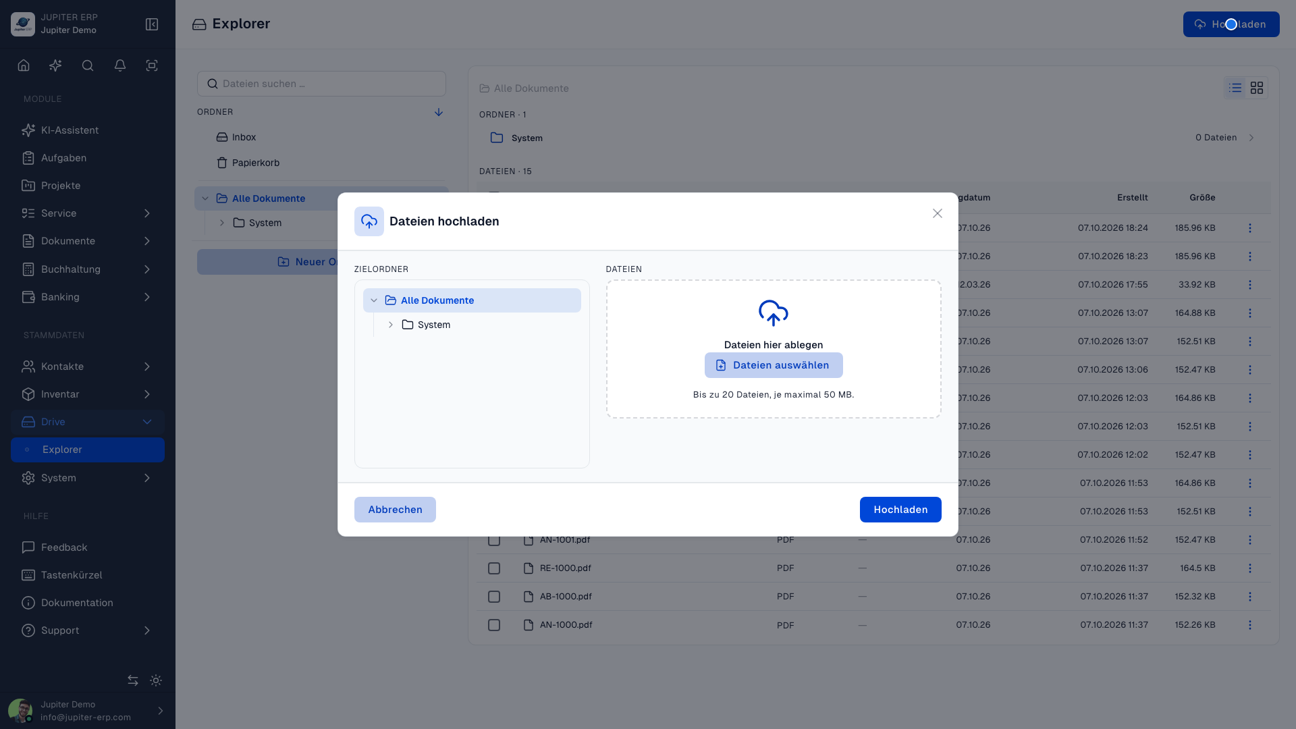Switch to list view icon
This screenshot has width=1296, height=729.
coord(1235,88)
